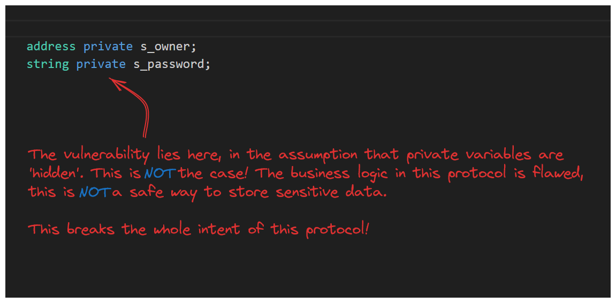The width and height of the screenshot is (616, 303).
Task: Click the handwritten words 'private variables'
Action: click(x=474, y=155)
